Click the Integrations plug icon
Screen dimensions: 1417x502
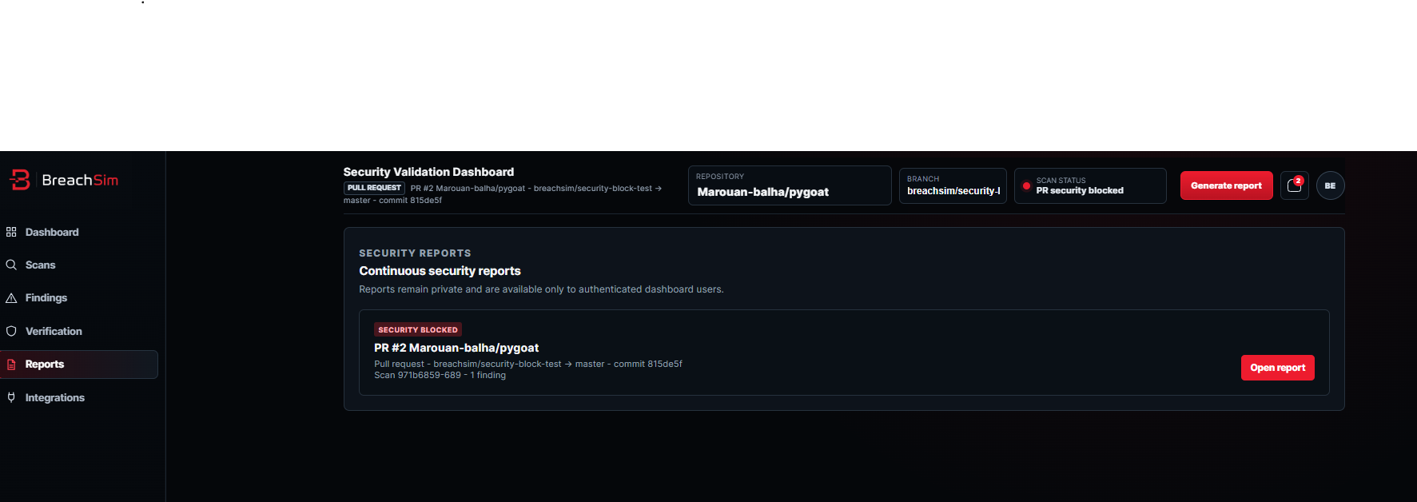coord(11,397)
